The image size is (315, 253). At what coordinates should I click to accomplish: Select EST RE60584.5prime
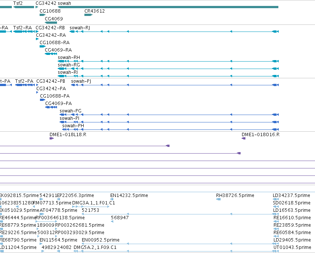(292, 233)
